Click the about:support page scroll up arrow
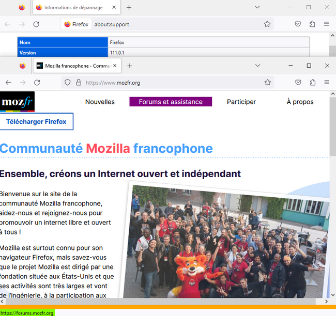The width and height of the screenshot is (336, 316). 332,35
